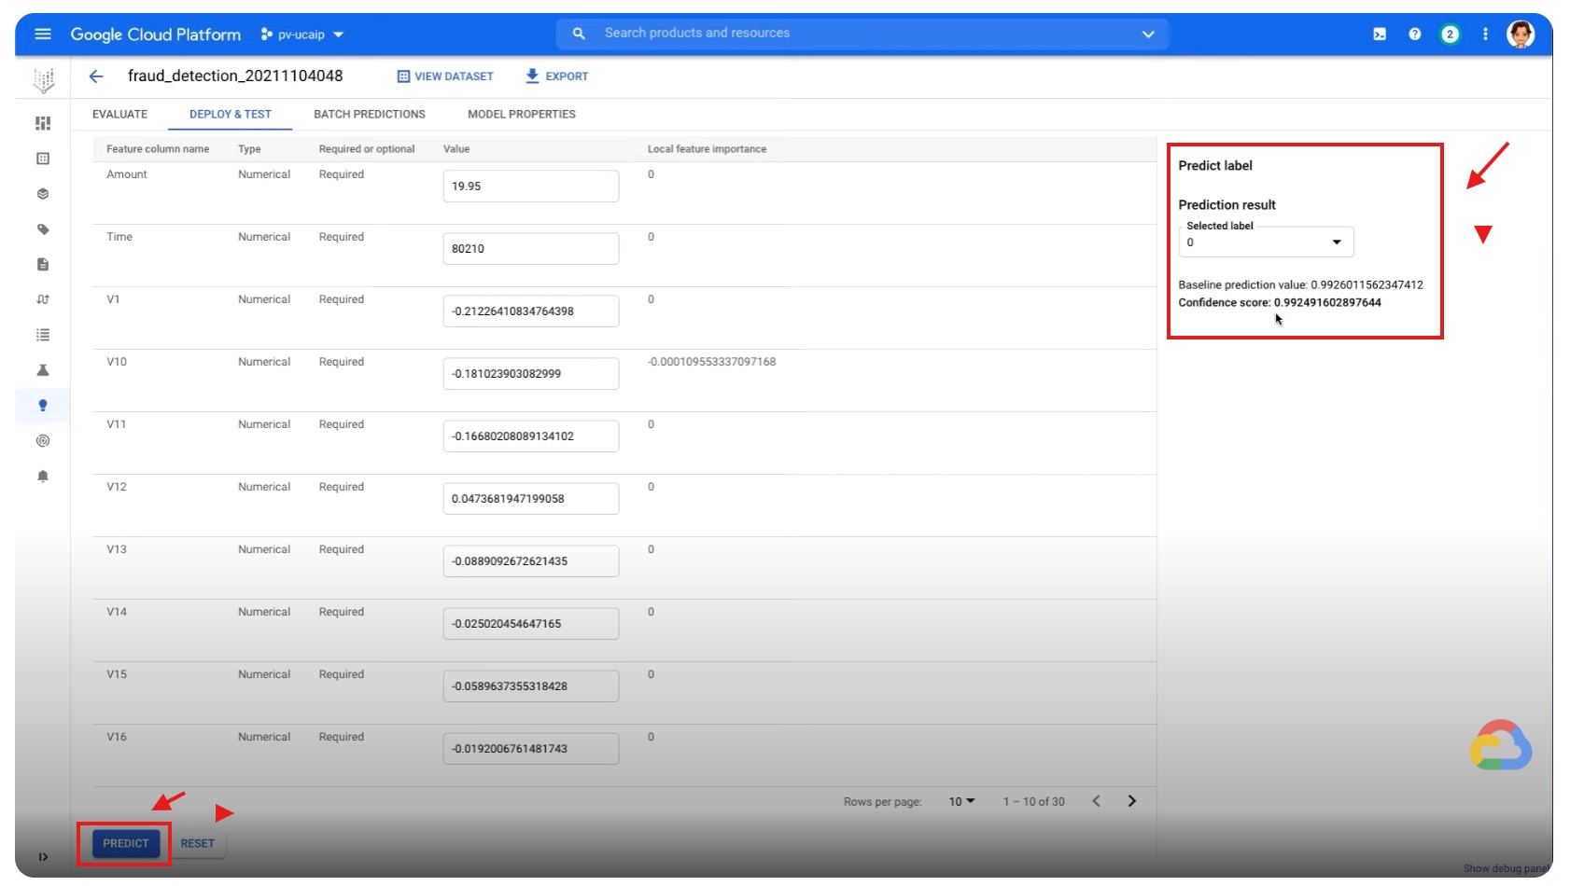
Task: Select the lightbulb Models sidebar icon
Action: [x=43, y=406]
